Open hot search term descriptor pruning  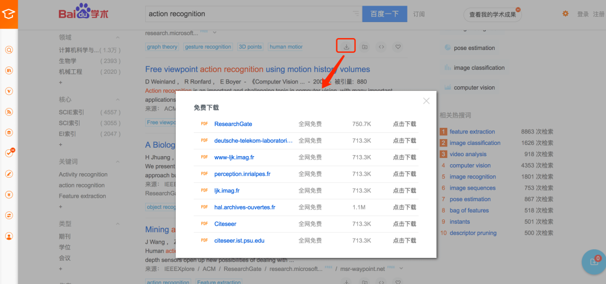tap(473, 233)
